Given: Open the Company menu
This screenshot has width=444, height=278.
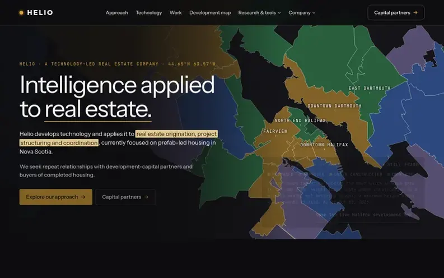Looking at the screenshot, I should coord(302,13).
